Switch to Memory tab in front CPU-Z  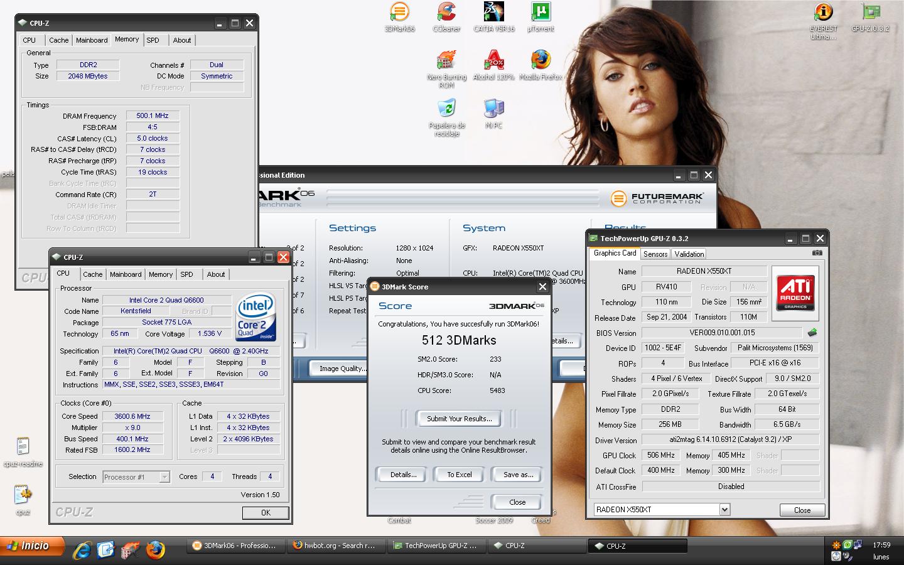(x=161, y=274)
